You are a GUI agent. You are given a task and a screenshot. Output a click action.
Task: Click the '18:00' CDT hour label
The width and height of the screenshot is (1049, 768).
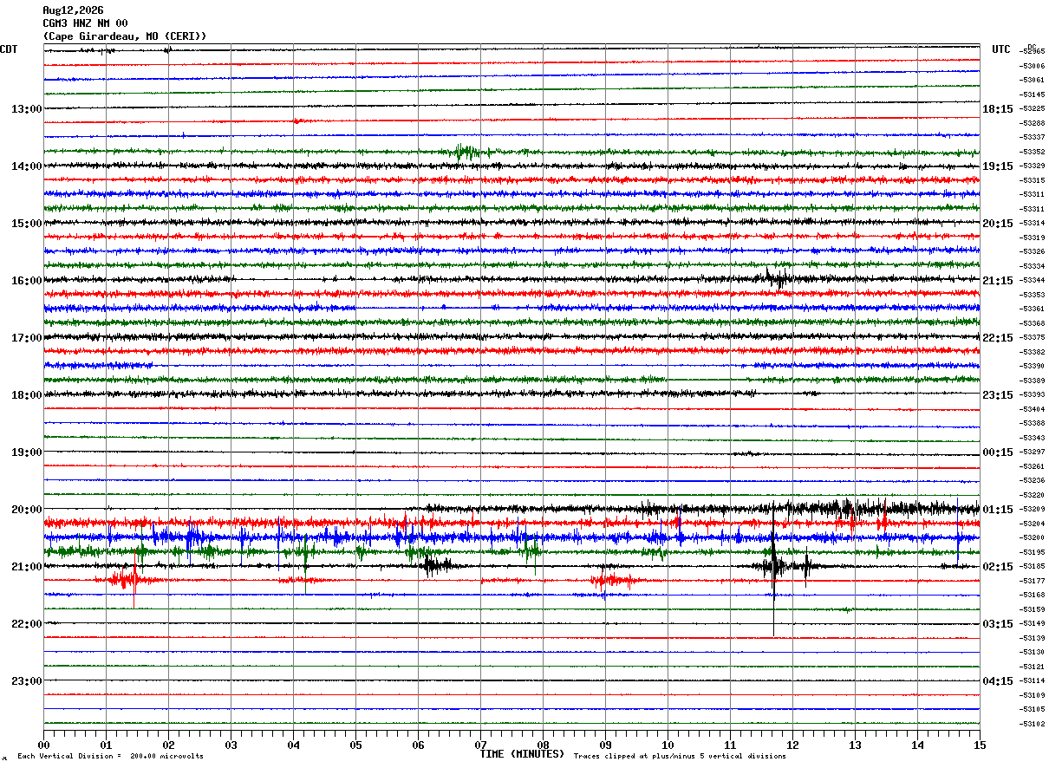(x=26, y=395)
